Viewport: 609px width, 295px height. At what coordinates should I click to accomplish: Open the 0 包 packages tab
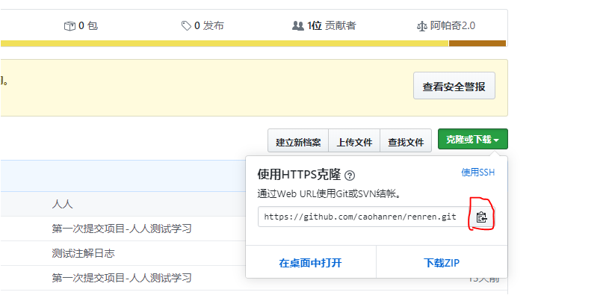pos(81,26)
